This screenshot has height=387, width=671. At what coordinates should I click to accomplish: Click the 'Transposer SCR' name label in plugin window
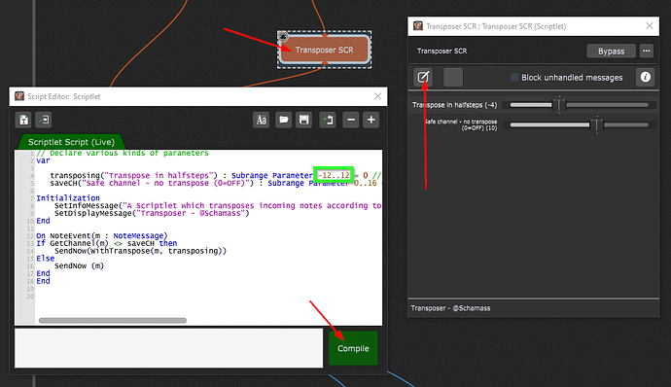click(442, 51)
